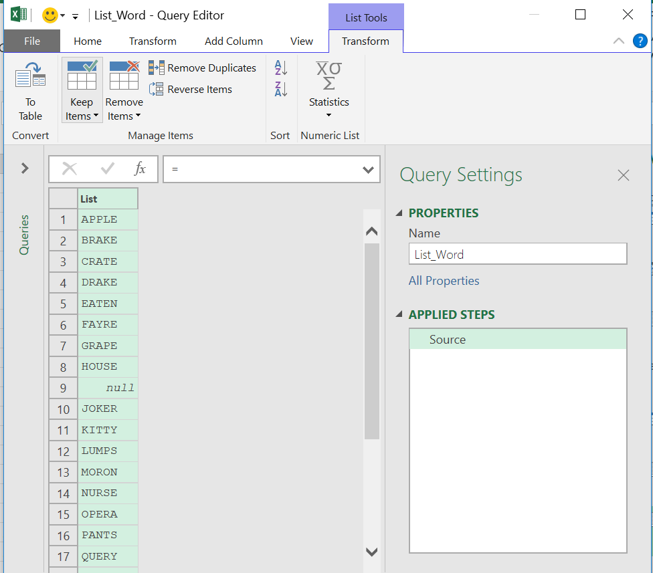Select the HOUSE list item
The image size is (653, 573).
click(x=108, y=366)
